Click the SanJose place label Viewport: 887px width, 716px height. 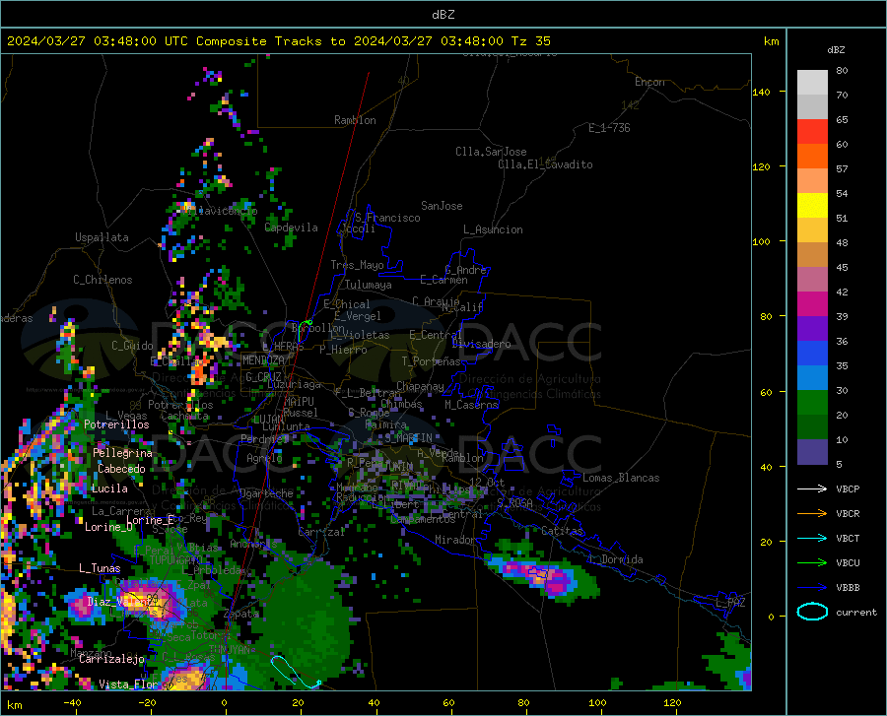click(442, 206)
